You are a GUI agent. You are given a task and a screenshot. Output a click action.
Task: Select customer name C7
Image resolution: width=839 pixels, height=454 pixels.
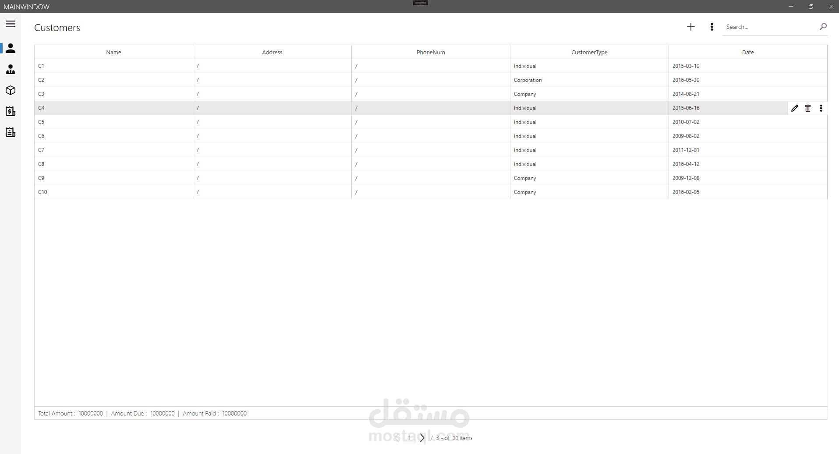[41, 150]
